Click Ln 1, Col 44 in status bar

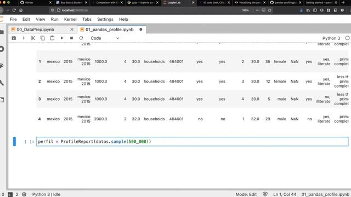[285, 194]
